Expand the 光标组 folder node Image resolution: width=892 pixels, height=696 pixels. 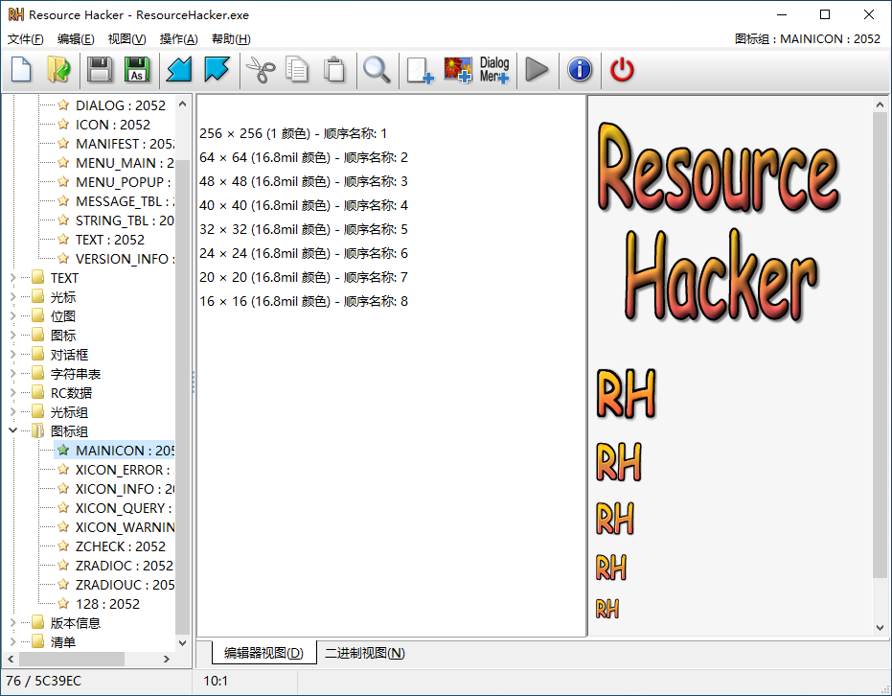pos(12,412)
